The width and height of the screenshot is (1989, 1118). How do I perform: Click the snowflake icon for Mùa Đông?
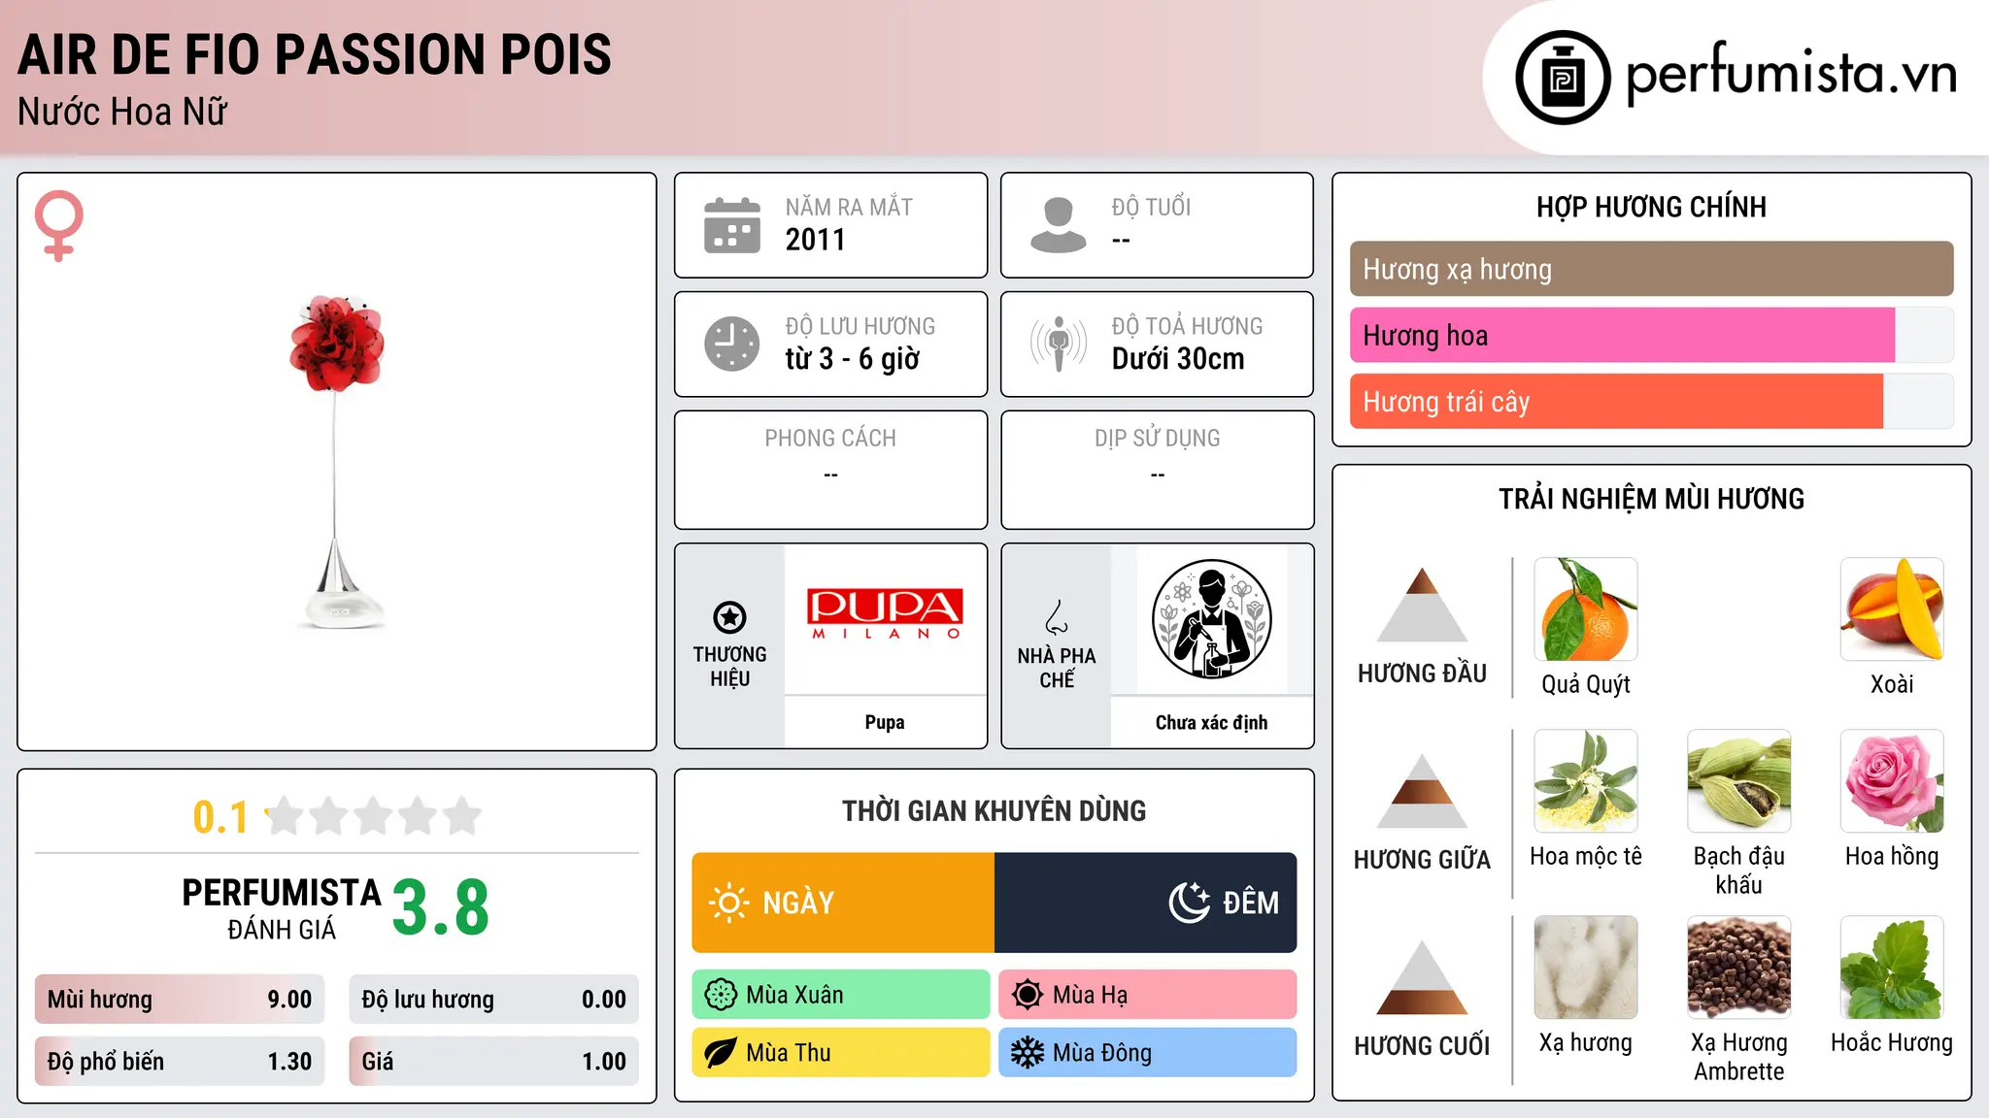pos(1027,1053)
